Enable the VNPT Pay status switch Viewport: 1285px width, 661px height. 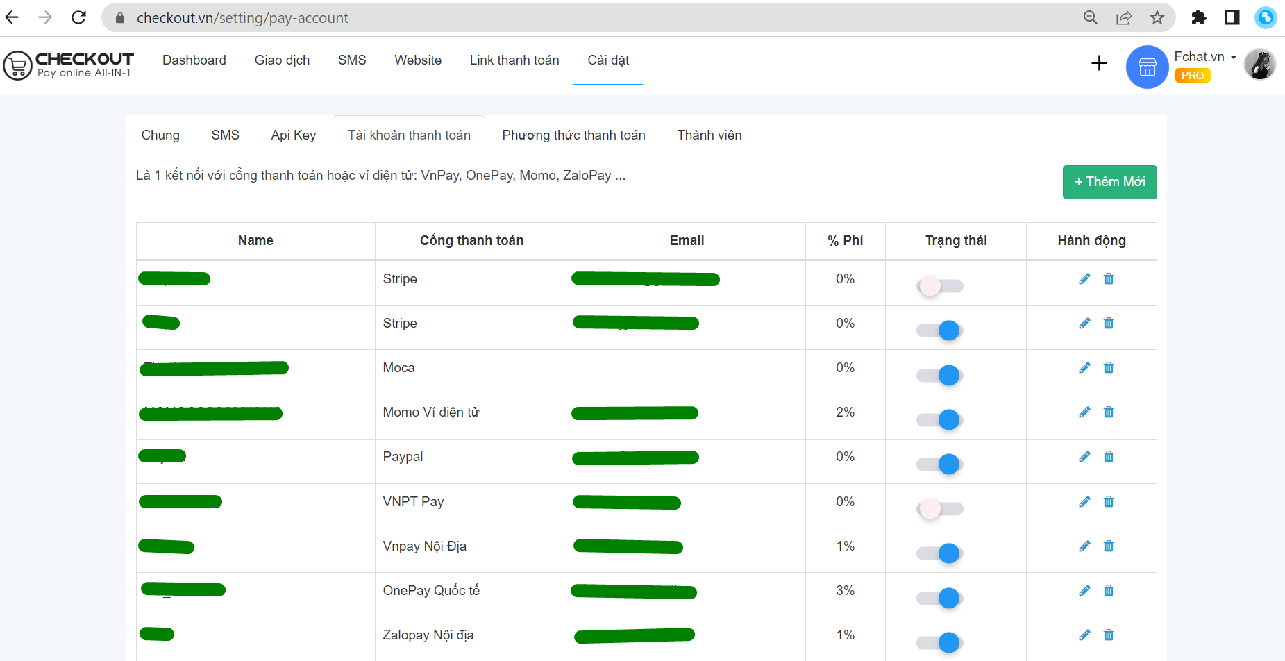[940, 509]
